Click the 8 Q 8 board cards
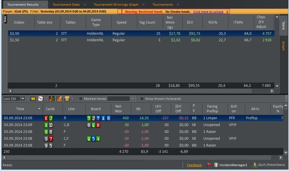Viewport: 289px width, 171px height. [93, 125]
